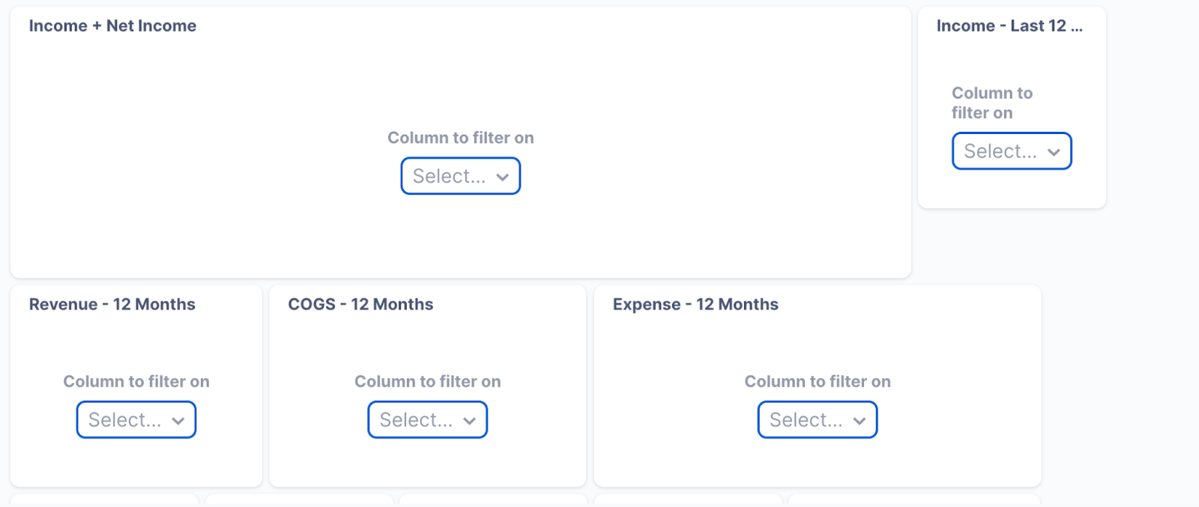Click the Expense - 12 Months card title

[x=695, y=304]
